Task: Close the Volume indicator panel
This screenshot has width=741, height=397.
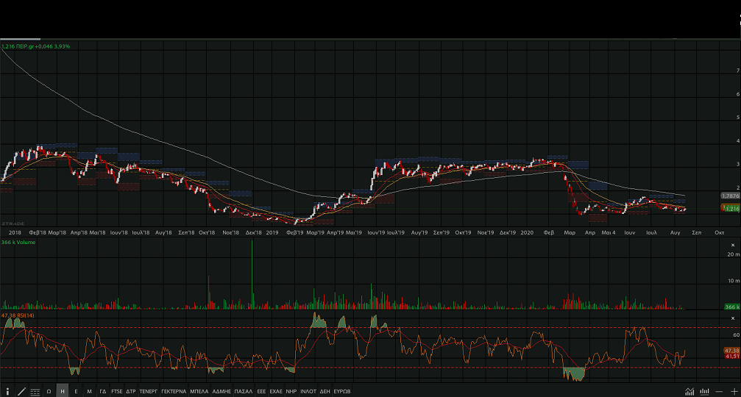Action: pos(732,245)
